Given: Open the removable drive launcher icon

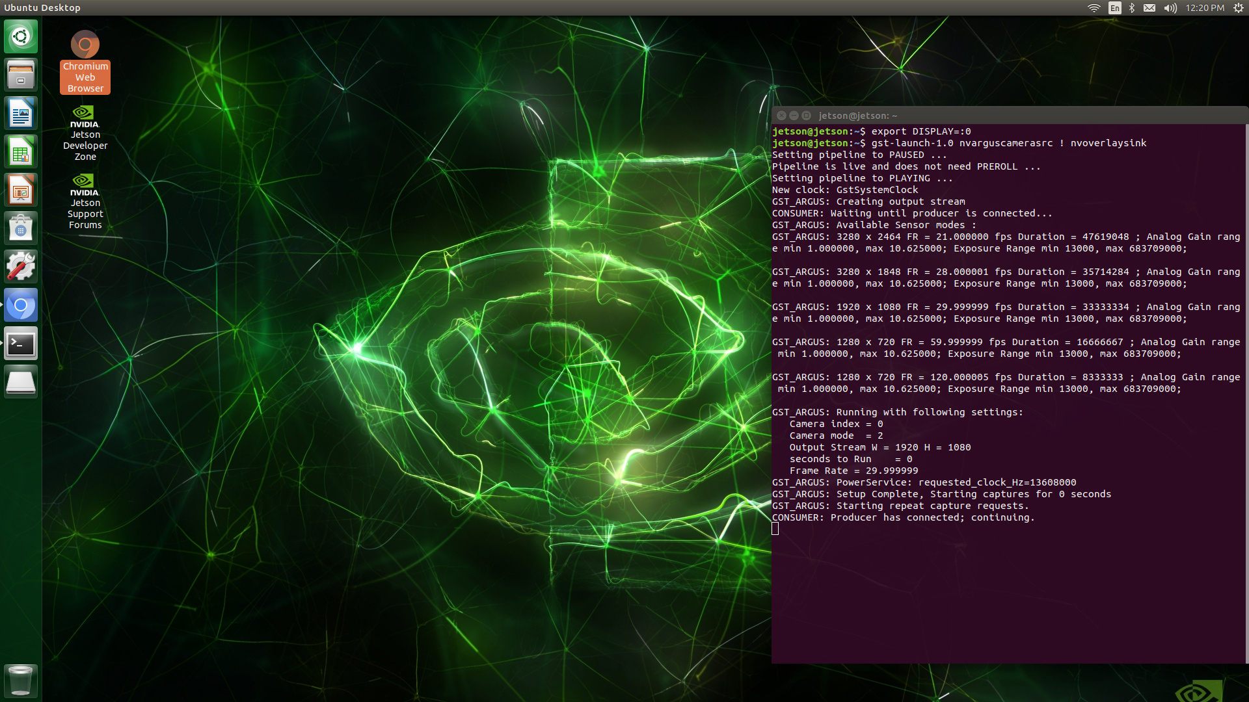Looking at the screenshot, I should (x=21, y=382).
